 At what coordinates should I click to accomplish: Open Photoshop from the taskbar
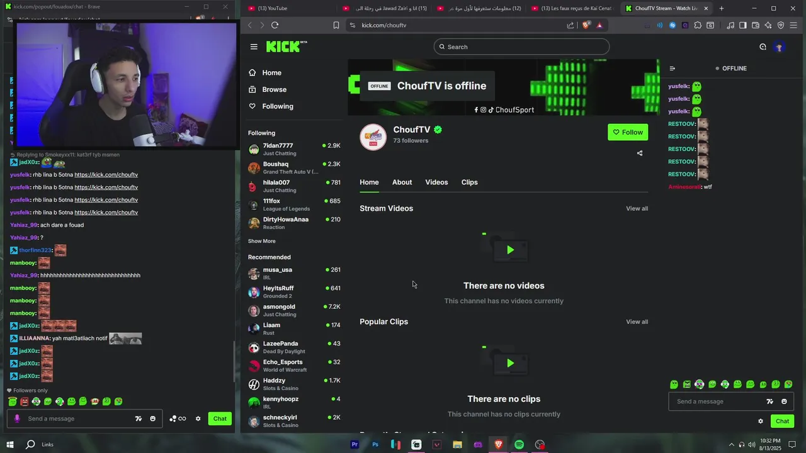tap(375, 445)
